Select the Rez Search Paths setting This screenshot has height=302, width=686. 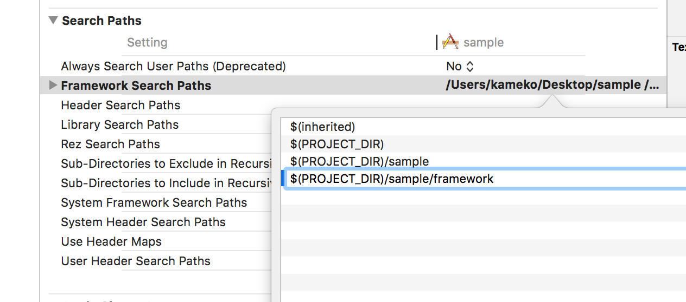[110, 145]
